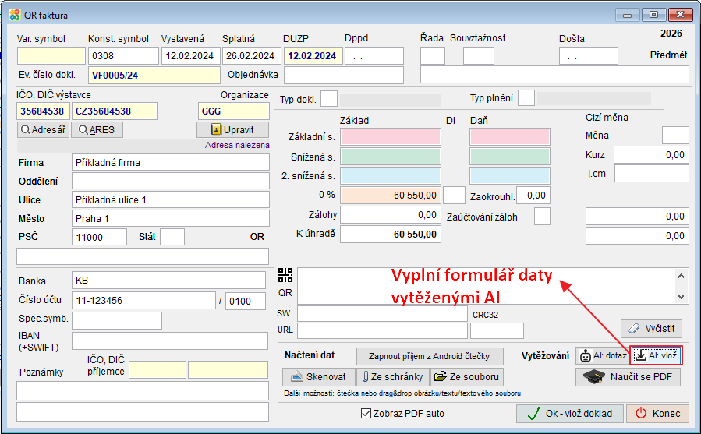
Task: Enable Zapnout příjem z Android čtečky
Action: click(429, 356)
